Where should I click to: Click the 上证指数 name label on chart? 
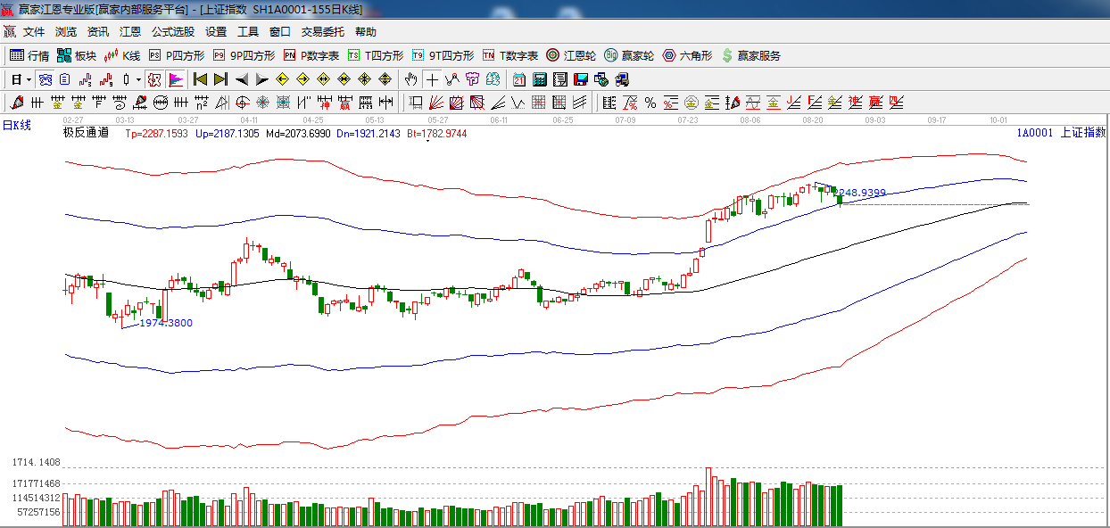point(1082,133)
